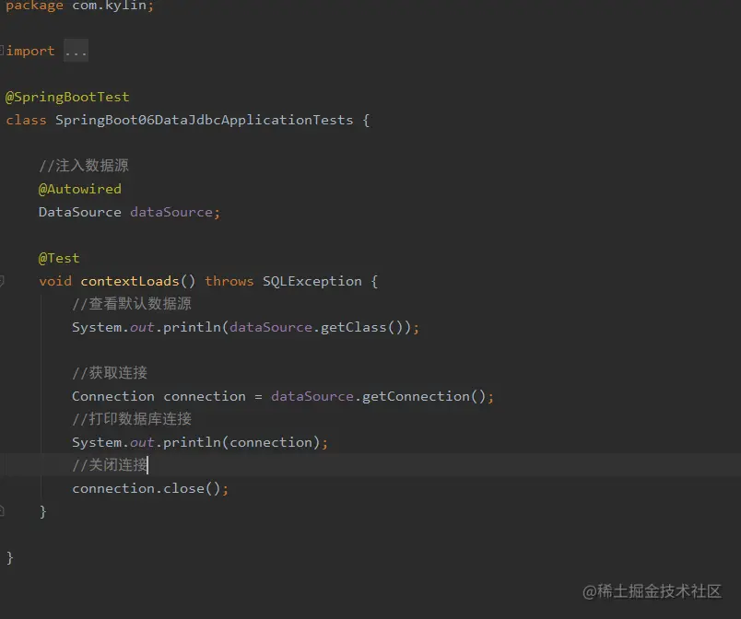Click the 'throws' keyword

point(229,282)
